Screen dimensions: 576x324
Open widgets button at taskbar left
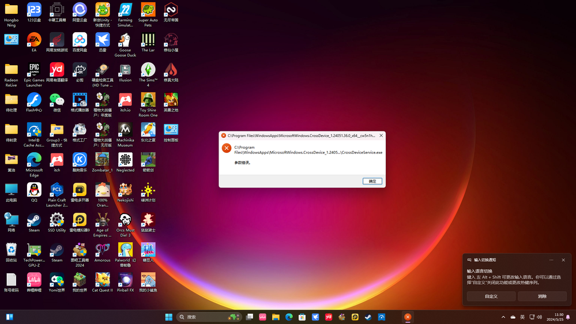coord(10,317)
